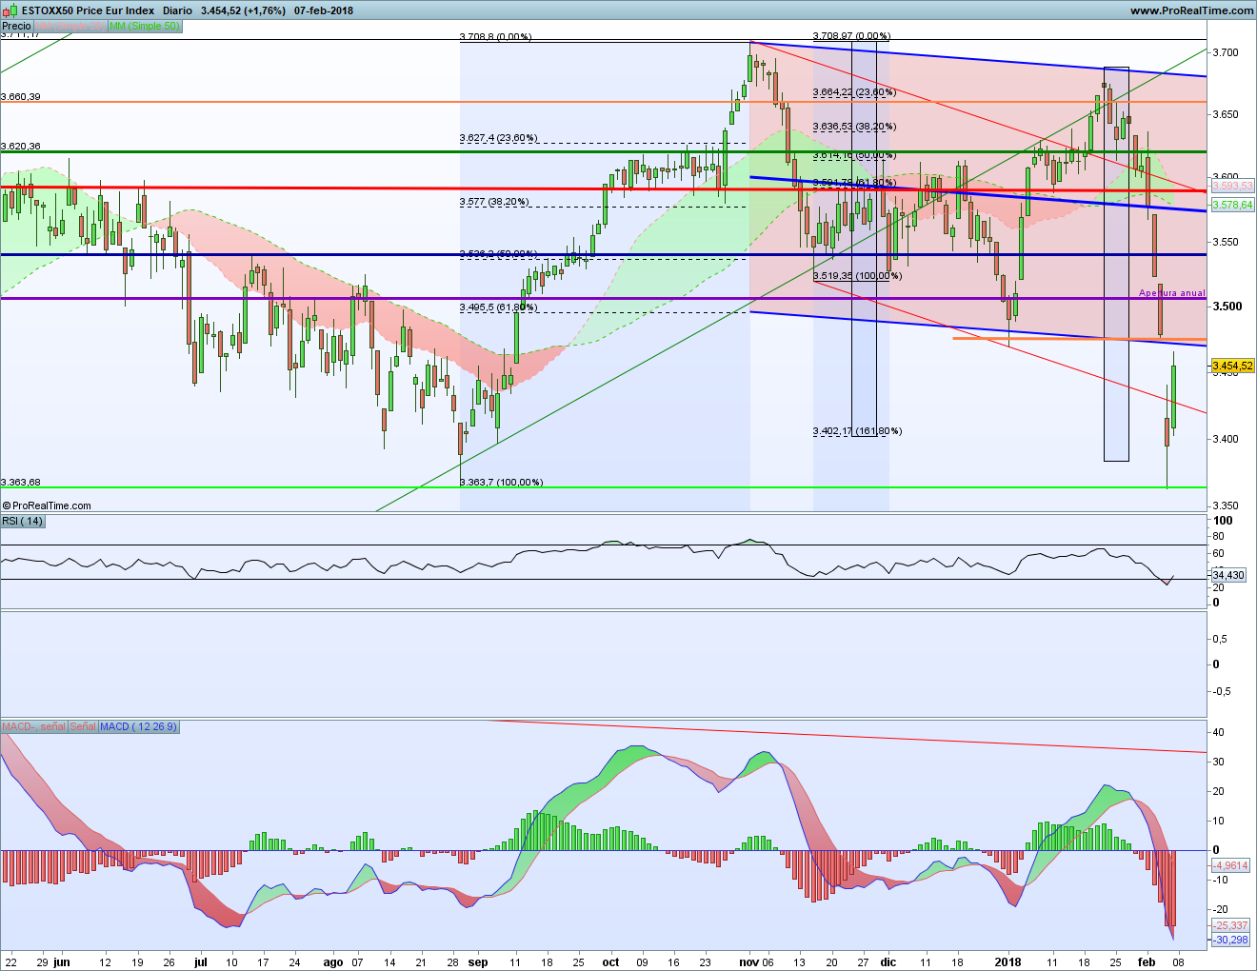Click the 2018 year marker on time axis
Screen dimensions: 1257x971
coord(1008,961)
